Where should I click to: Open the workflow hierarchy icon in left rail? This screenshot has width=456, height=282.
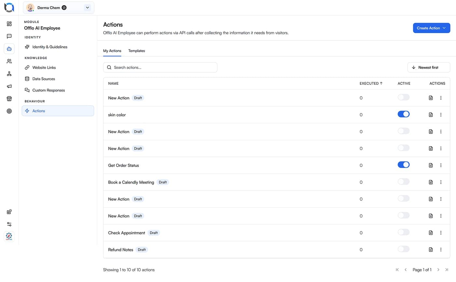[9, 74]
